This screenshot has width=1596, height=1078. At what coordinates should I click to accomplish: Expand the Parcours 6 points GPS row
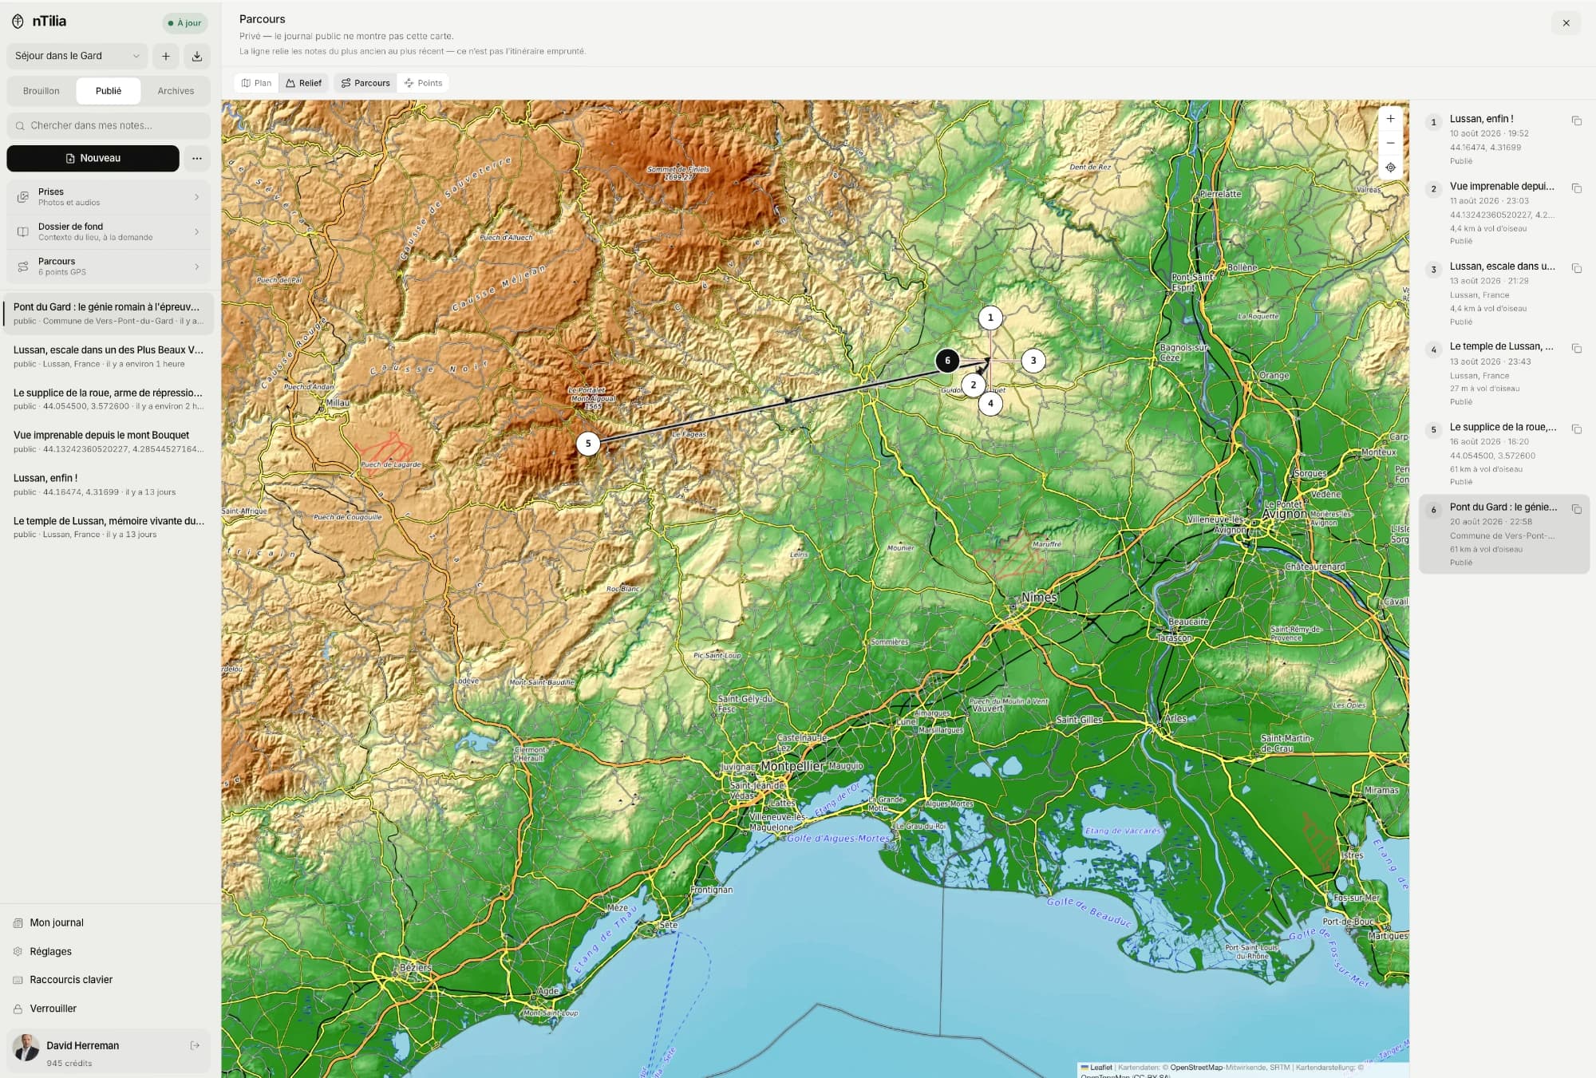click(x=109, y=267)
